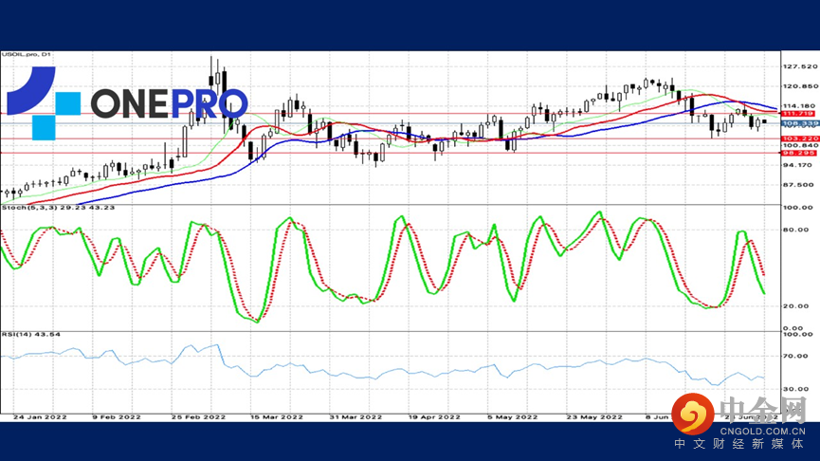
Task: Click the 中文财经新媒体 caption text
Action: 739,444
